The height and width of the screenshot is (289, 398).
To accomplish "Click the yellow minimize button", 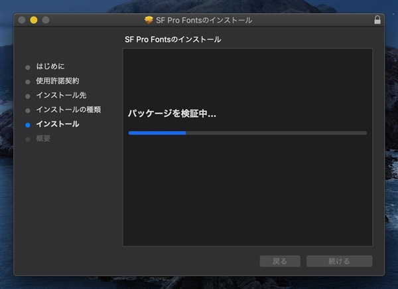I will [x=34, y=20].
